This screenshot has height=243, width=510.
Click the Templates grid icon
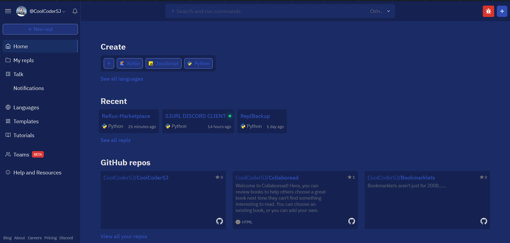(8, 121)
